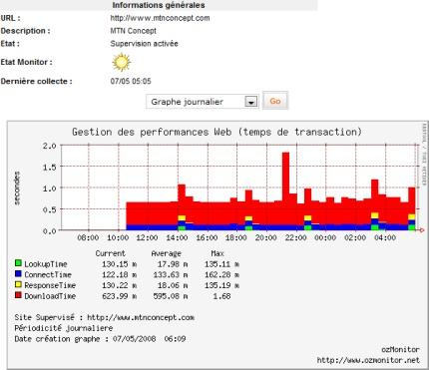Click the 595.08 m DownloadTime average value
The width and height of the screenshot is (429, 370).
tap(171, 296)
